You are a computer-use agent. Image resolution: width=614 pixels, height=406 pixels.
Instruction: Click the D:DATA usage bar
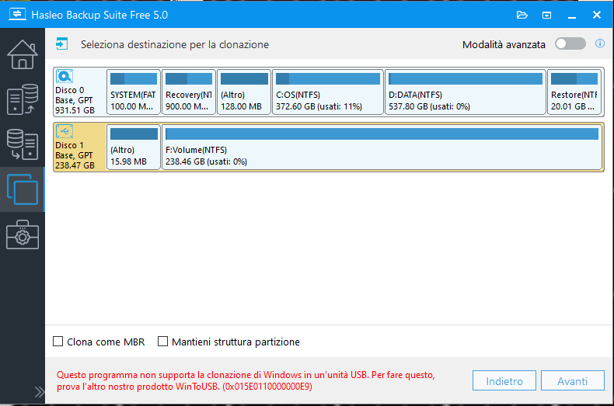click(x=466, y=78)
